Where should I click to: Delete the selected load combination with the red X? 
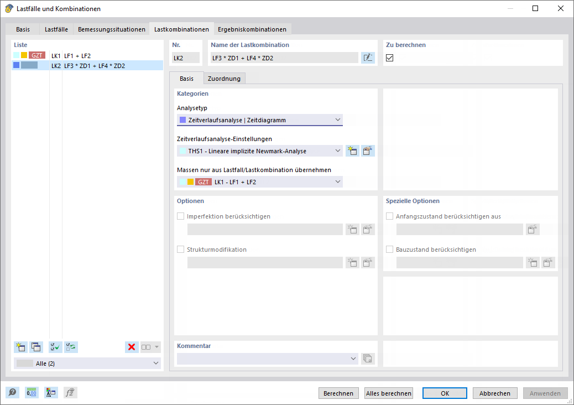click(x=132, y=347)
